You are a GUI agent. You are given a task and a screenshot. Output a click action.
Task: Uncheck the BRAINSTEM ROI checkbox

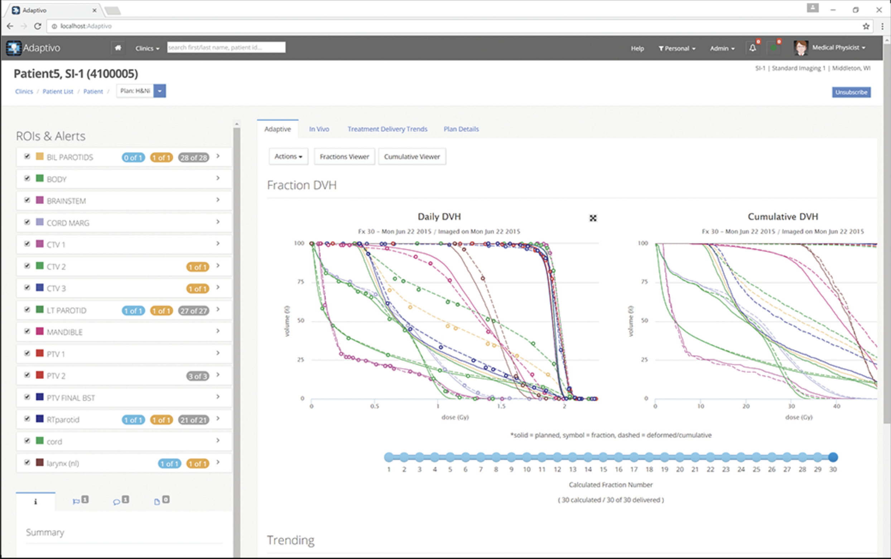coord(27,200)
